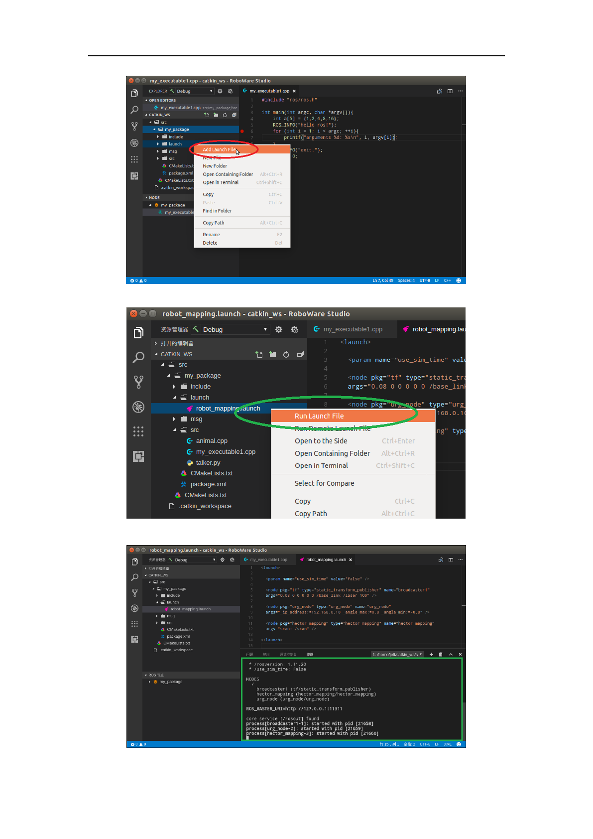Click XML language mode in status bar
The width and height of the screenshot is (593, 839).
click(x=448, y=744)
